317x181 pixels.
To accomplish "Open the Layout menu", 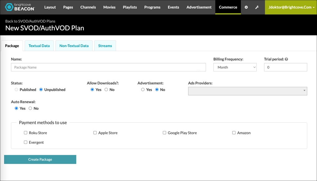I will point(50,7).
